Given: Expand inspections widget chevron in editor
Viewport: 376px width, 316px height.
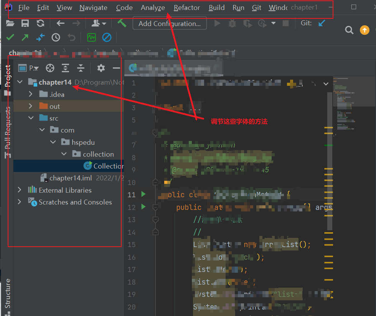Looking at the screenshot, I should click(x=326, y=84).
